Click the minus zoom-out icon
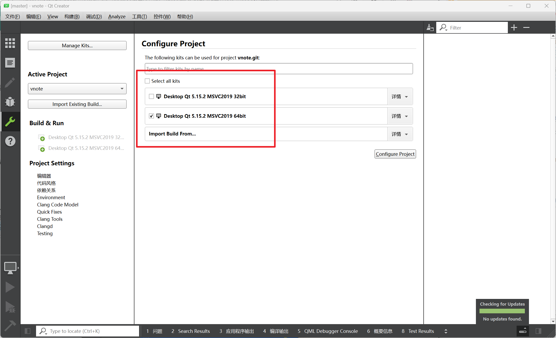Image resolution: width=556 pixels, height=338 pixels. (x=526, y=28)
